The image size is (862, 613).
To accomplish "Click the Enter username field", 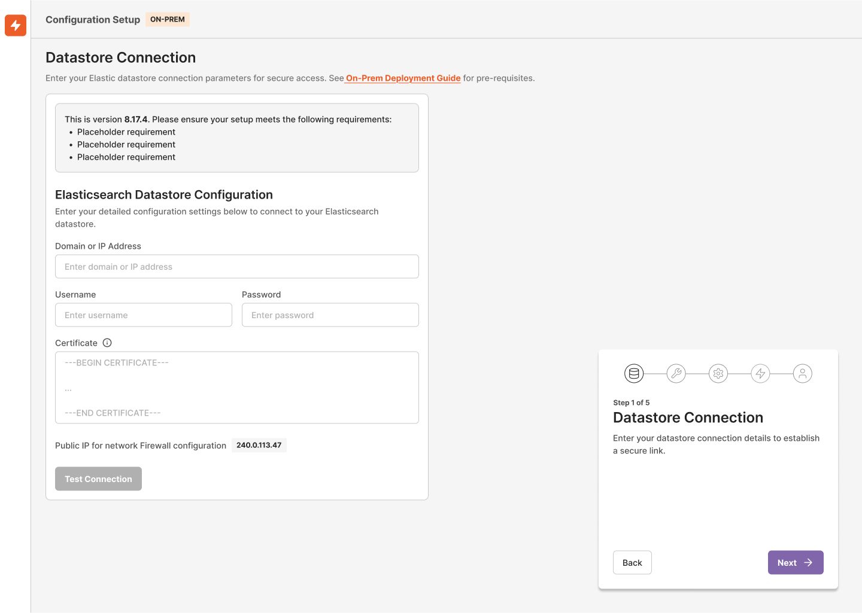I will coord(144,315).
